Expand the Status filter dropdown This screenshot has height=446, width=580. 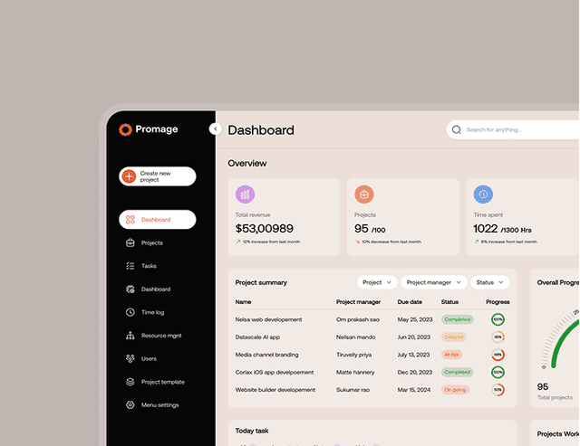click(489, 282)
